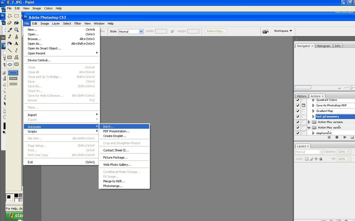This screenshot has width=355, height=221.
Task: Toggle lock all padlock icon
Action: point(321,159)
